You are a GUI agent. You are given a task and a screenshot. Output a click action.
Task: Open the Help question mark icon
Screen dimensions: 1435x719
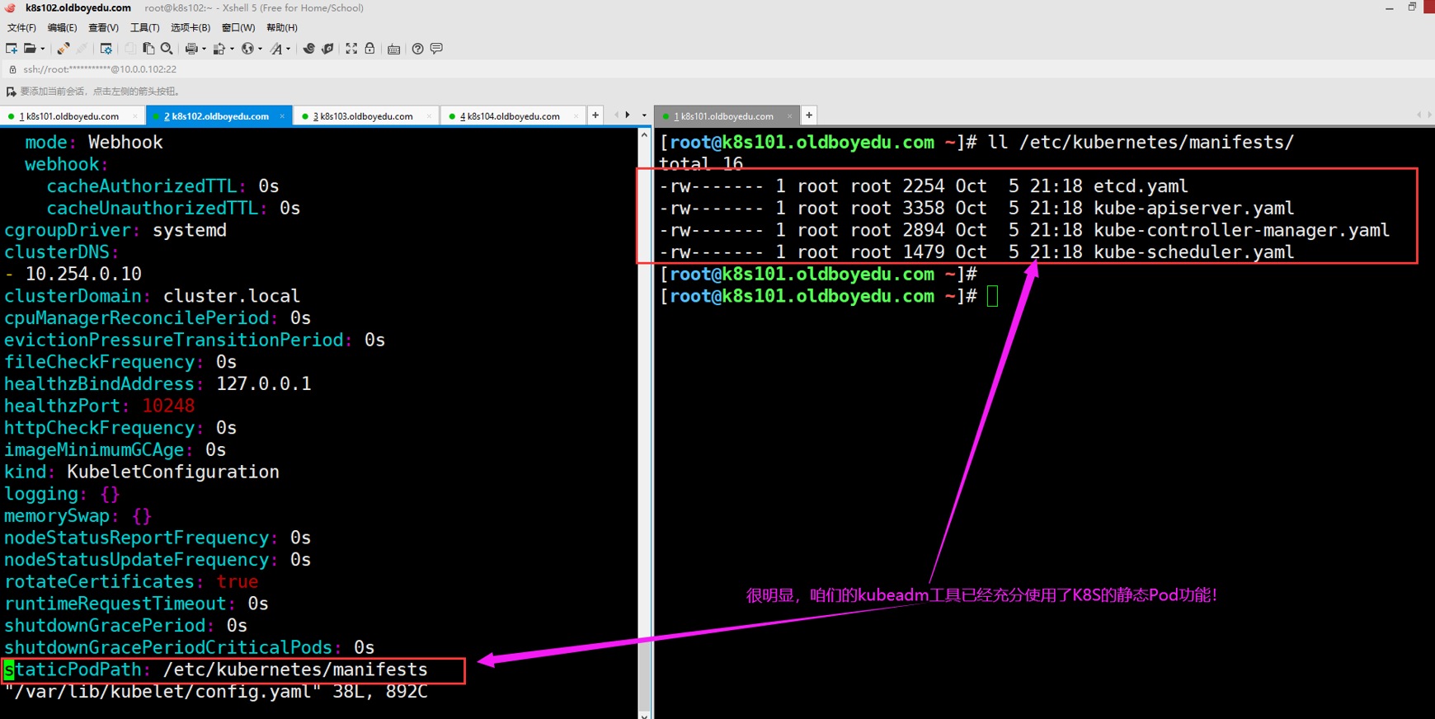coord(418,49)
